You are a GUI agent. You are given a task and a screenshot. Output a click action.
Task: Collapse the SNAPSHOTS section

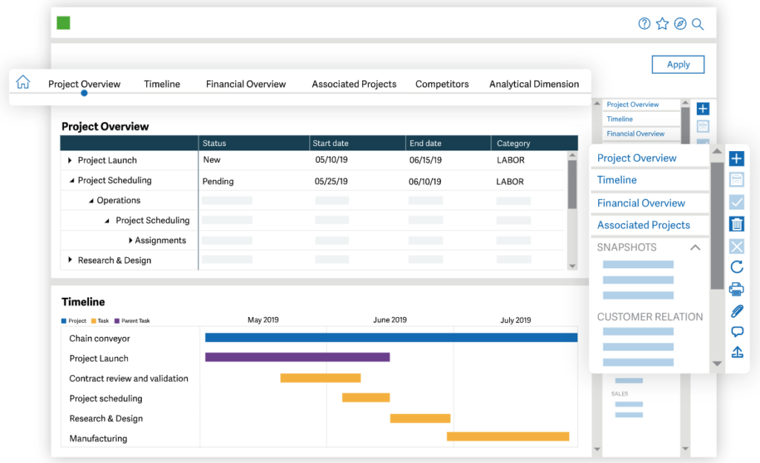pyautogui.click(x=695, y=247)
